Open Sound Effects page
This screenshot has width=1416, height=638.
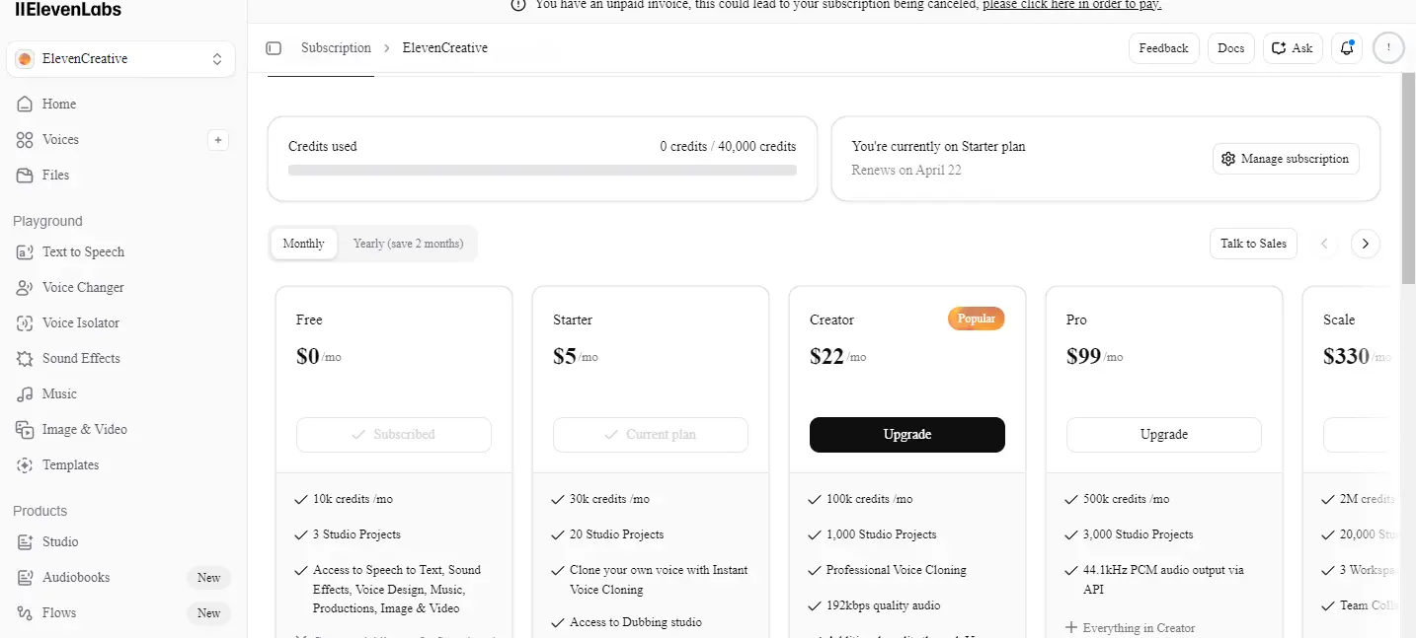pyautogui.click(x=120, y=358)
